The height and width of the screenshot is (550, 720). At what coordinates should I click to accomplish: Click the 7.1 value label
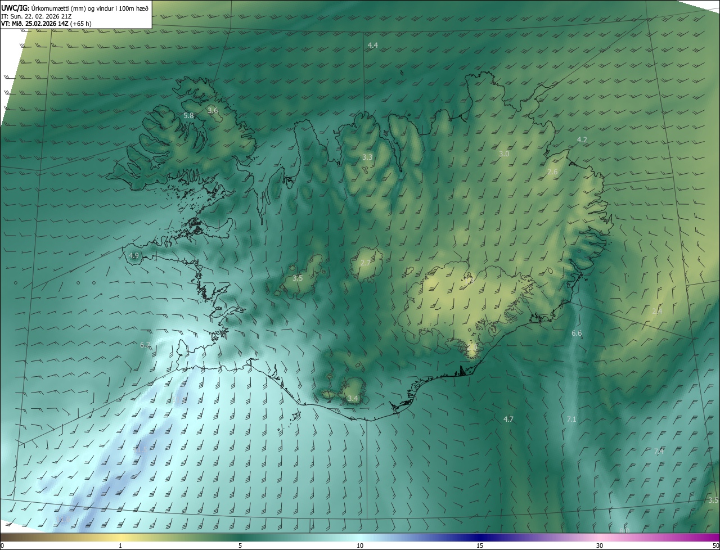[x=571, y=419]
